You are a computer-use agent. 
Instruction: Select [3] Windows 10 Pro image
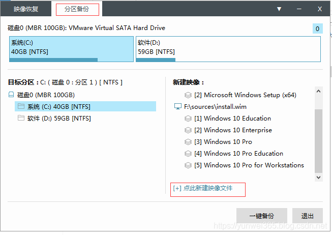tap(223, 141)
